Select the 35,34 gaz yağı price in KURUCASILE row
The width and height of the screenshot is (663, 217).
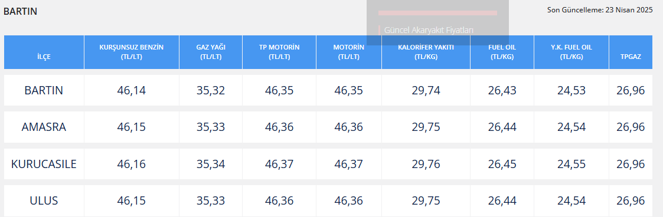click(211, 164)
